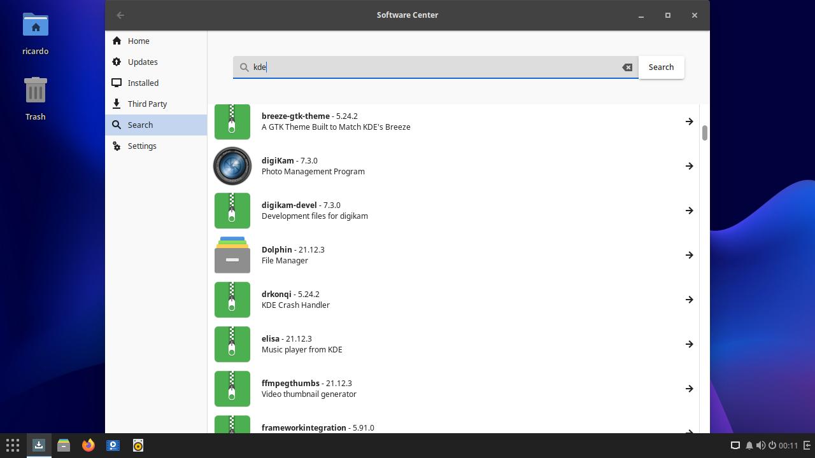Expand details arrow for Dolphin
This screenshot has width=815, height=458.
tap(689, 255)
